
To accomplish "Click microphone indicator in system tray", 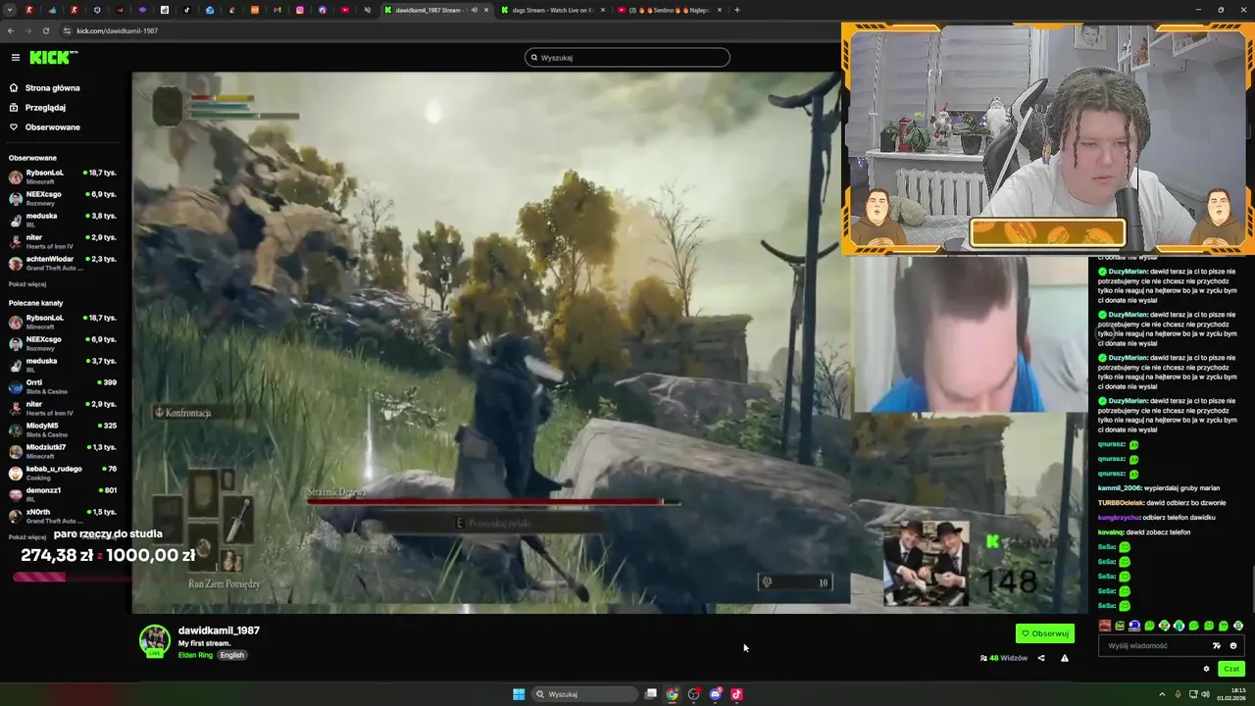I will (1176, 694).
